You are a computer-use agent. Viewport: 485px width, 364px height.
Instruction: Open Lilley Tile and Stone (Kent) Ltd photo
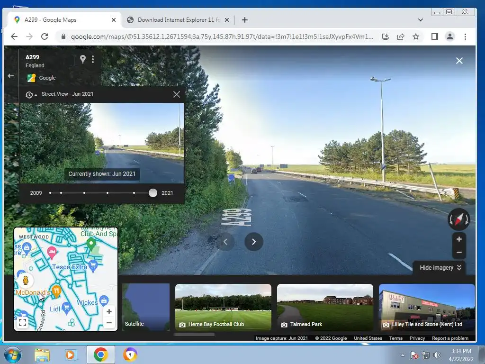point(427,307)
